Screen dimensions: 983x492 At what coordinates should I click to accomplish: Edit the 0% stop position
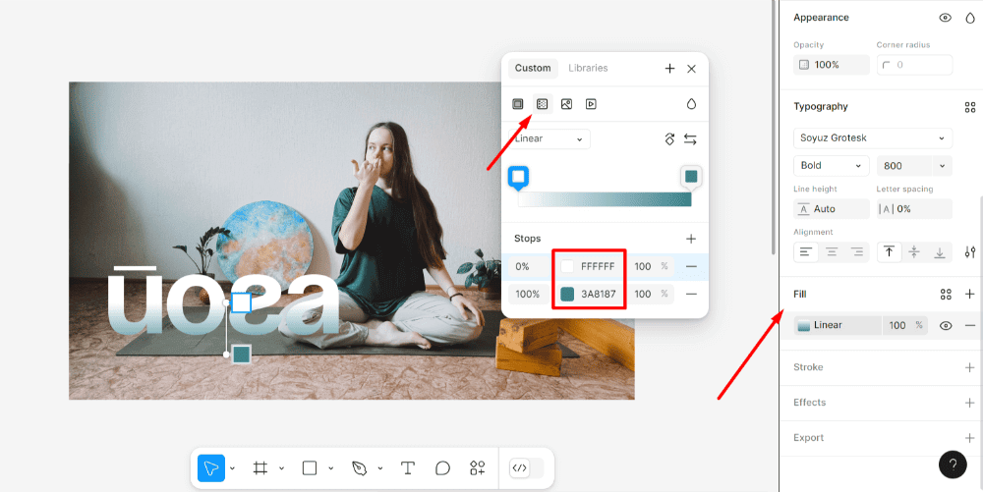(528, 267)
